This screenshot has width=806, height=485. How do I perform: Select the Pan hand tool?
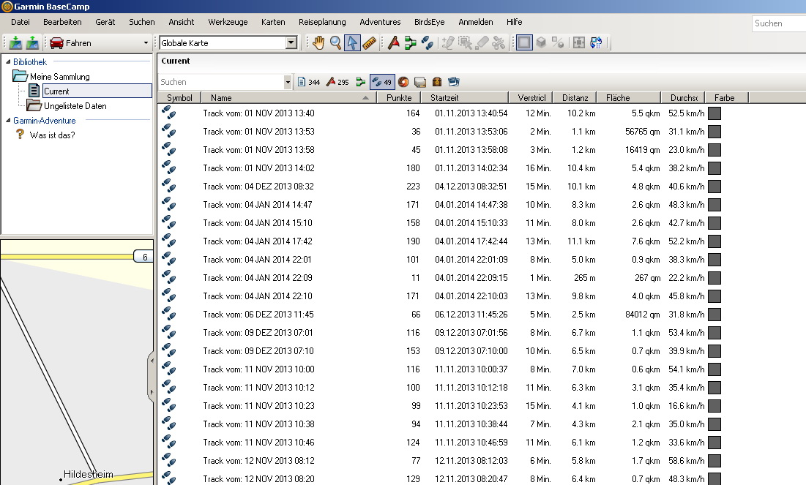tap(318, 43)
